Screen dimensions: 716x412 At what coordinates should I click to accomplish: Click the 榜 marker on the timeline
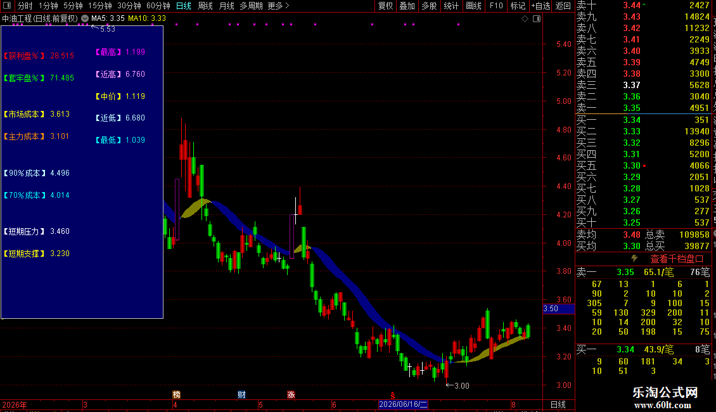click(177, 395)
